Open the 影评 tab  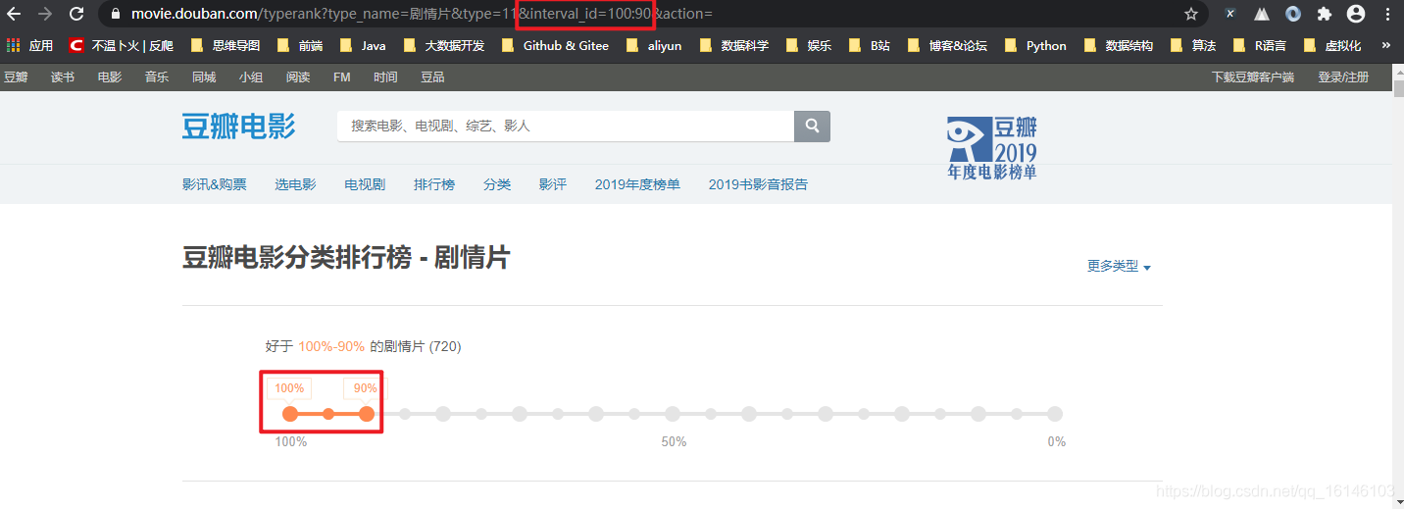[553, 184]
